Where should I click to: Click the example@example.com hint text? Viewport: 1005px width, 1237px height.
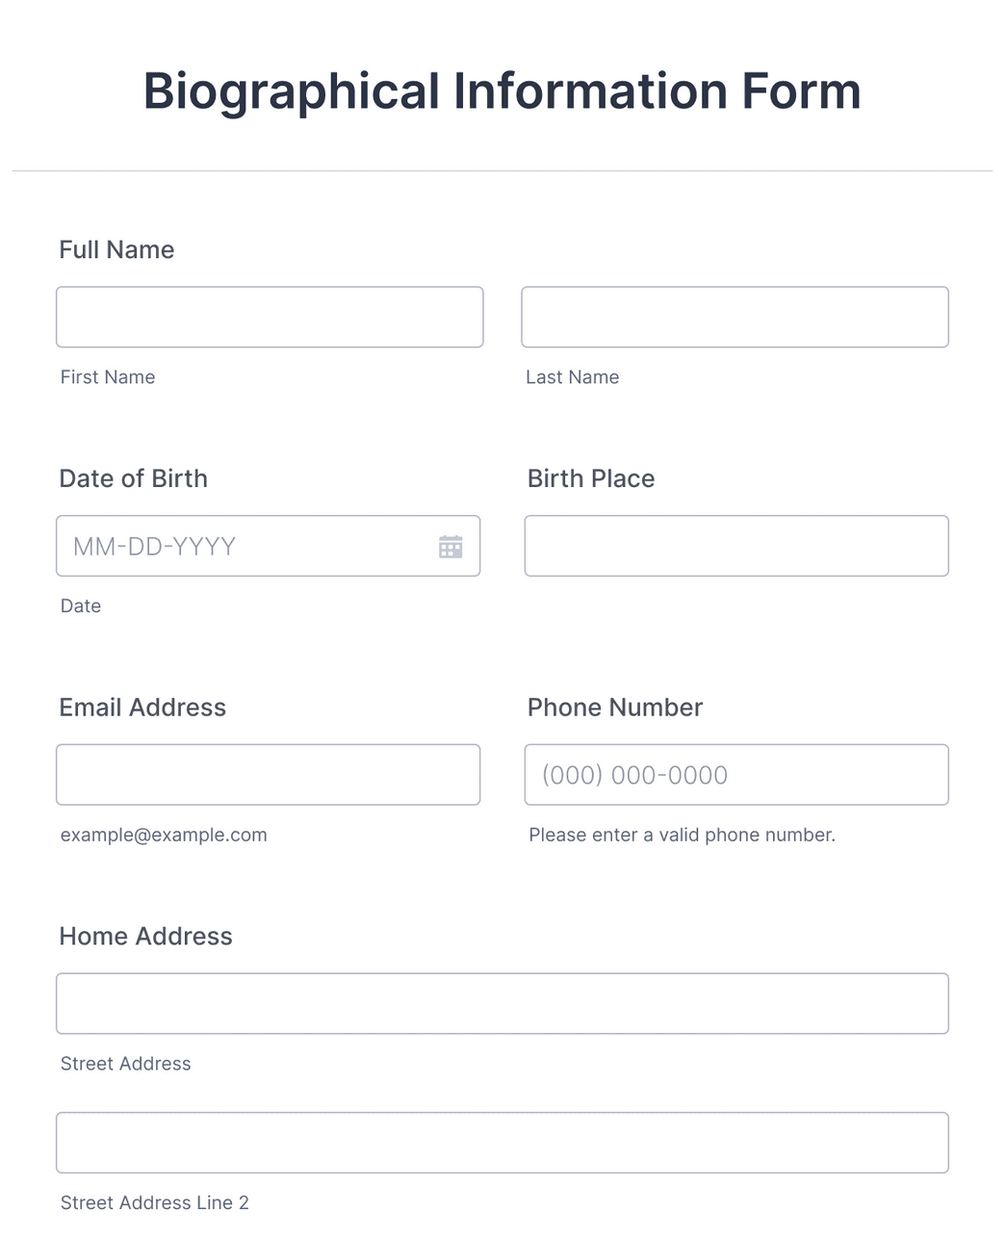164,835
